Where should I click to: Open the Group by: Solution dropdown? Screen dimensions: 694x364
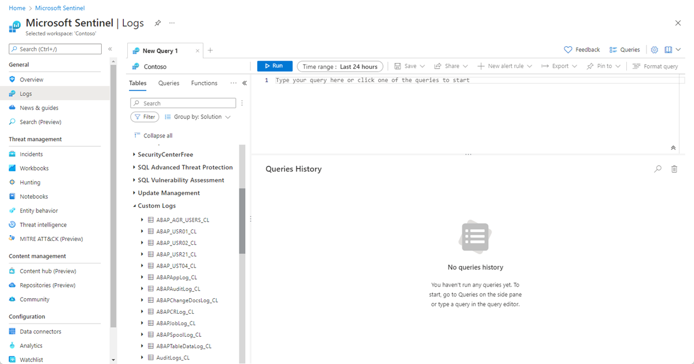198,117
